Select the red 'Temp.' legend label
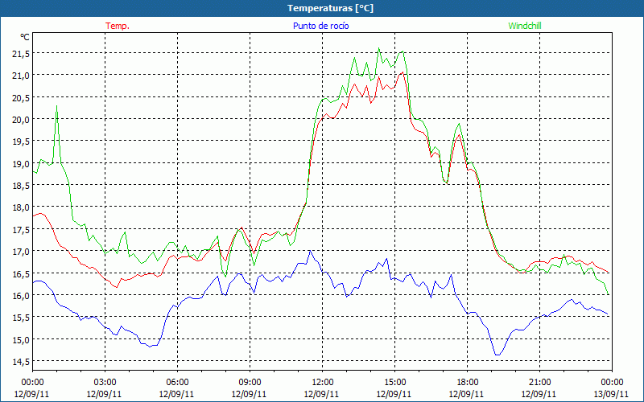 [x=118, y=26]
